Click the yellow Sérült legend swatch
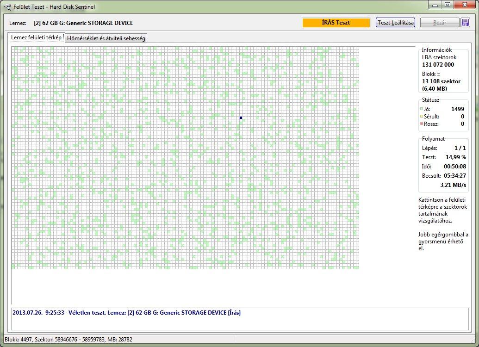Image resolution: width=479 pixels, height=347 pixels. click(x=422, y=117)
